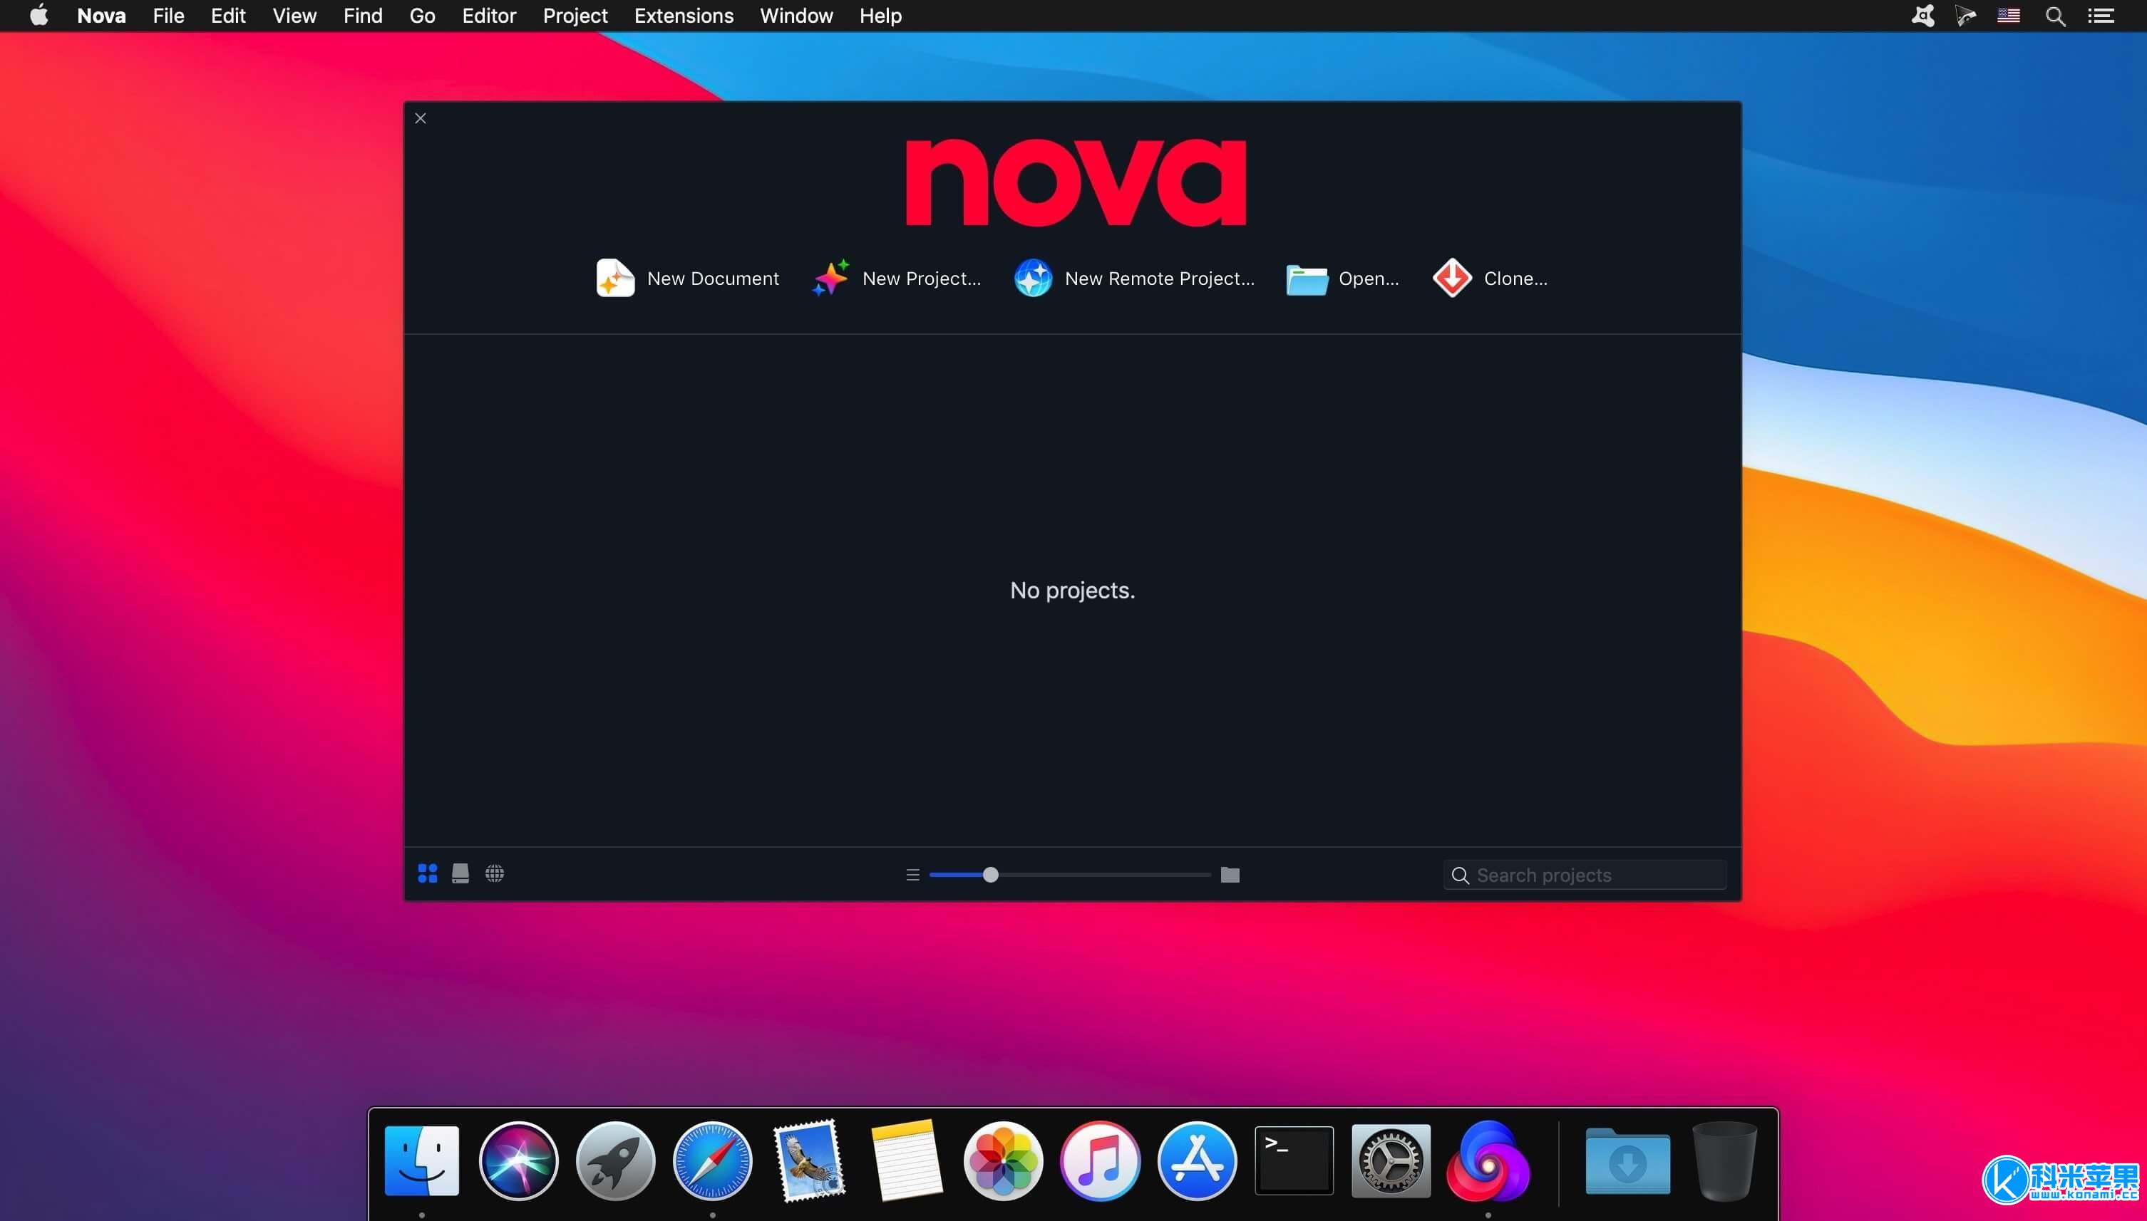Open the Project menu
This screenshot has width=2147, height=1221.
coord(575,15)
